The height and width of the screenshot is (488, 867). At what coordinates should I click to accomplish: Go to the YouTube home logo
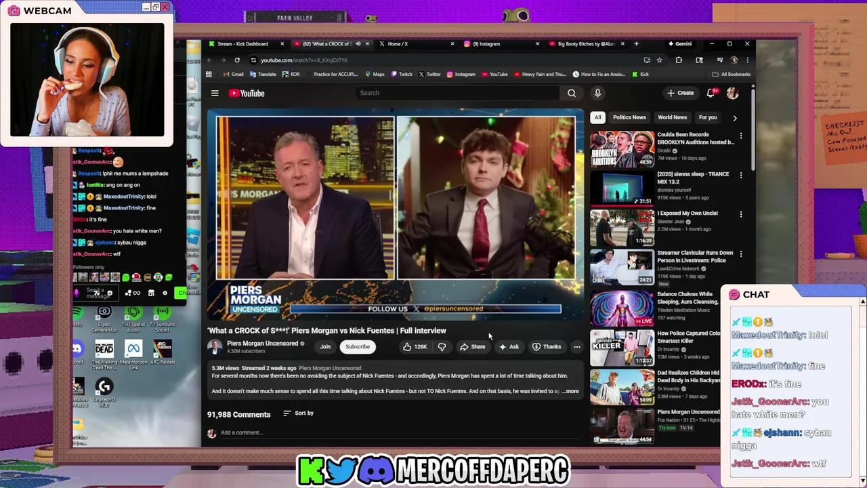click(247, 94)
